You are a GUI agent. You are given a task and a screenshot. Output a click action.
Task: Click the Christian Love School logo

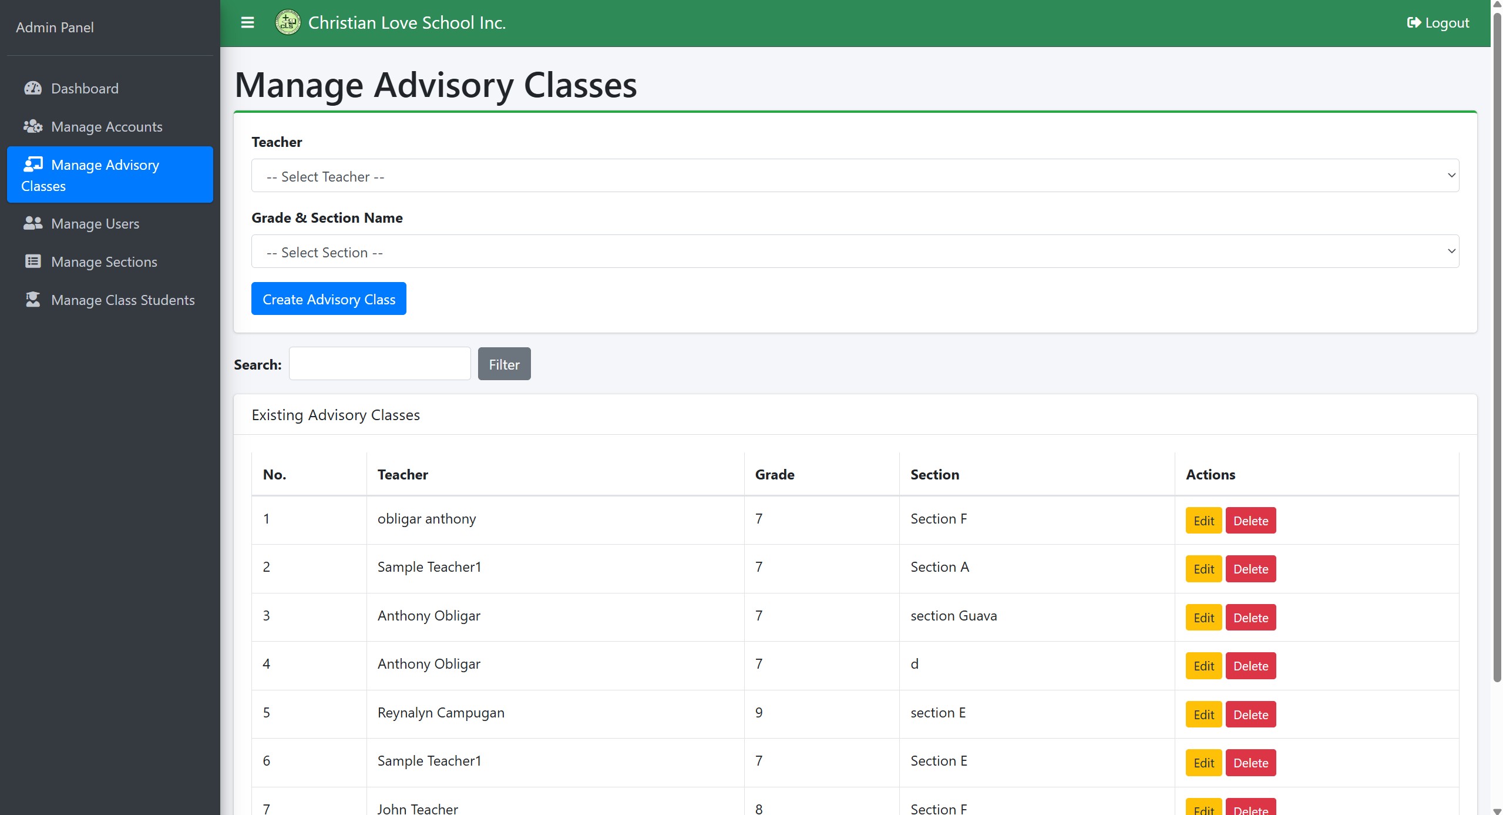tap(288, 23)
